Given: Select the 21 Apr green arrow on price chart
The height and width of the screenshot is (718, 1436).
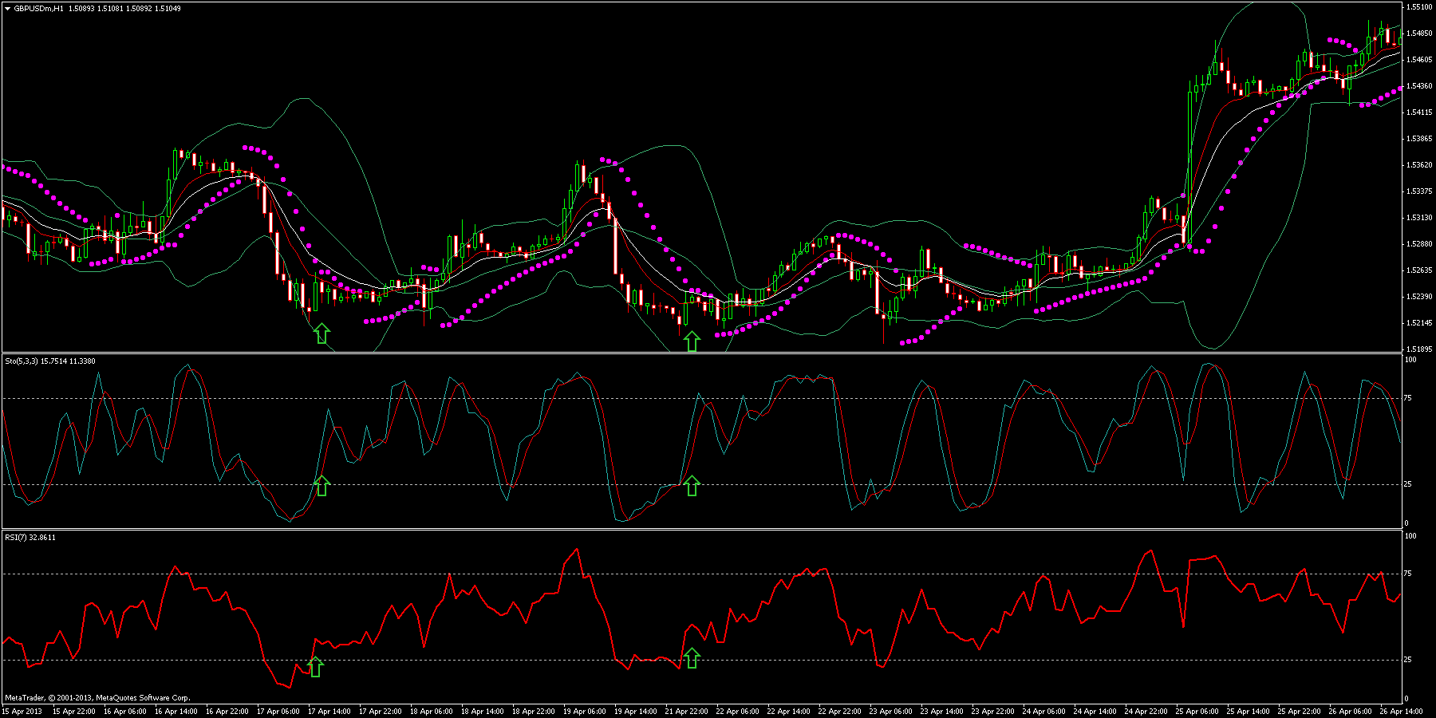Looking at the screenshot, I should pos(692,341).
